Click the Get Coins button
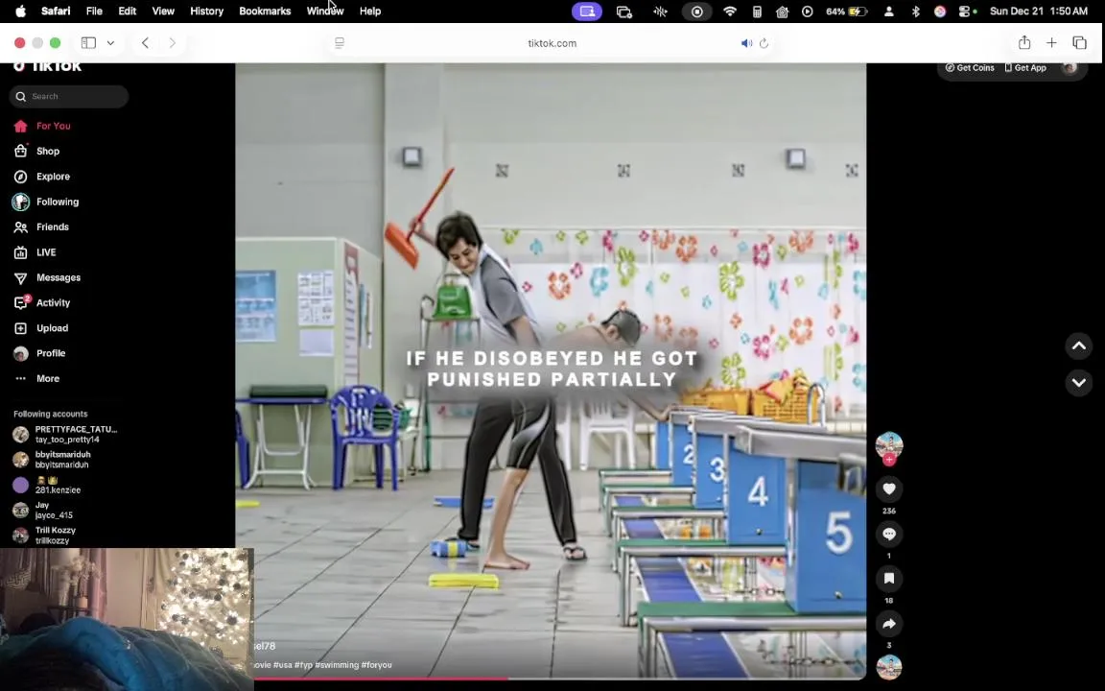This screenshot has width=1105, height=691. (x=970, y=68)
